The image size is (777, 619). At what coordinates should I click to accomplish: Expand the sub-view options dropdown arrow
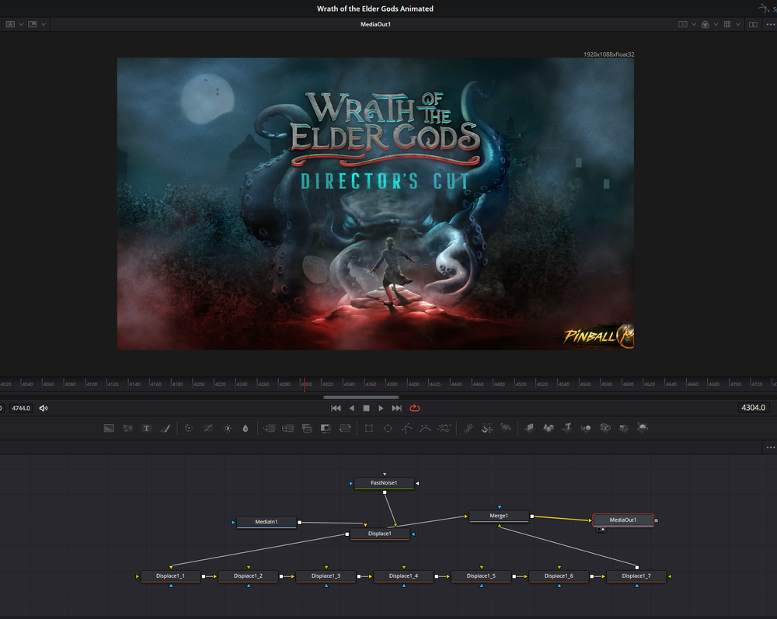[44, 24]
